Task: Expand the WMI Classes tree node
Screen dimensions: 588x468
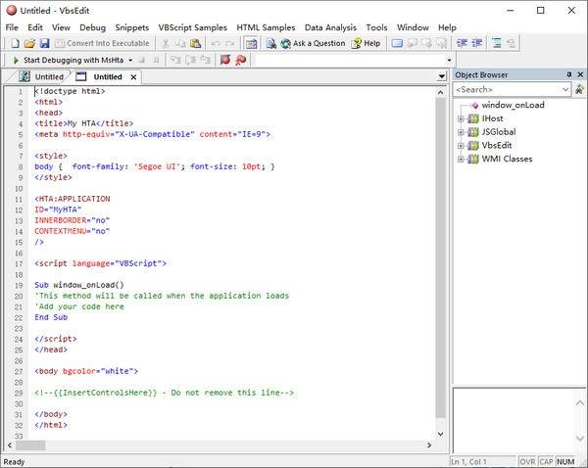Action: [462, 159]
